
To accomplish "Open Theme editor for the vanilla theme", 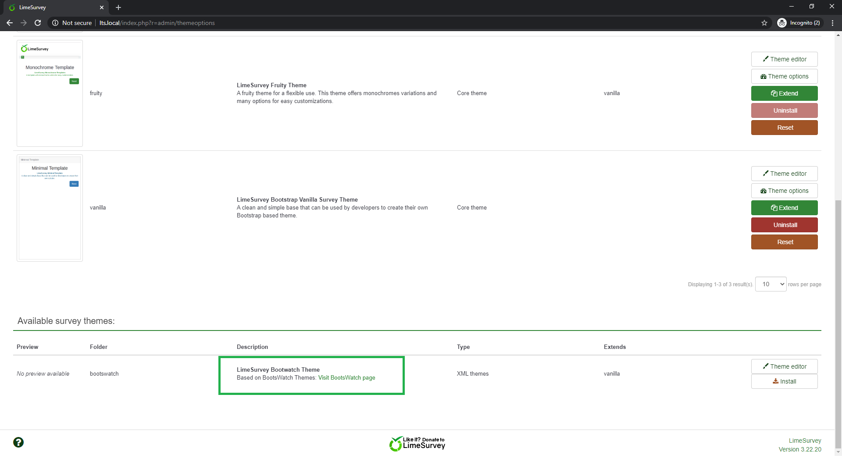I will (x=784, y=174).
